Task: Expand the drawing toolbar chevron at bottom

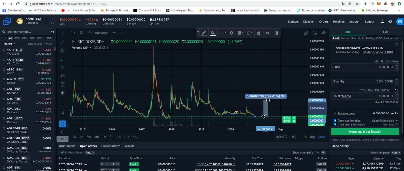Action: coord(62,139)
